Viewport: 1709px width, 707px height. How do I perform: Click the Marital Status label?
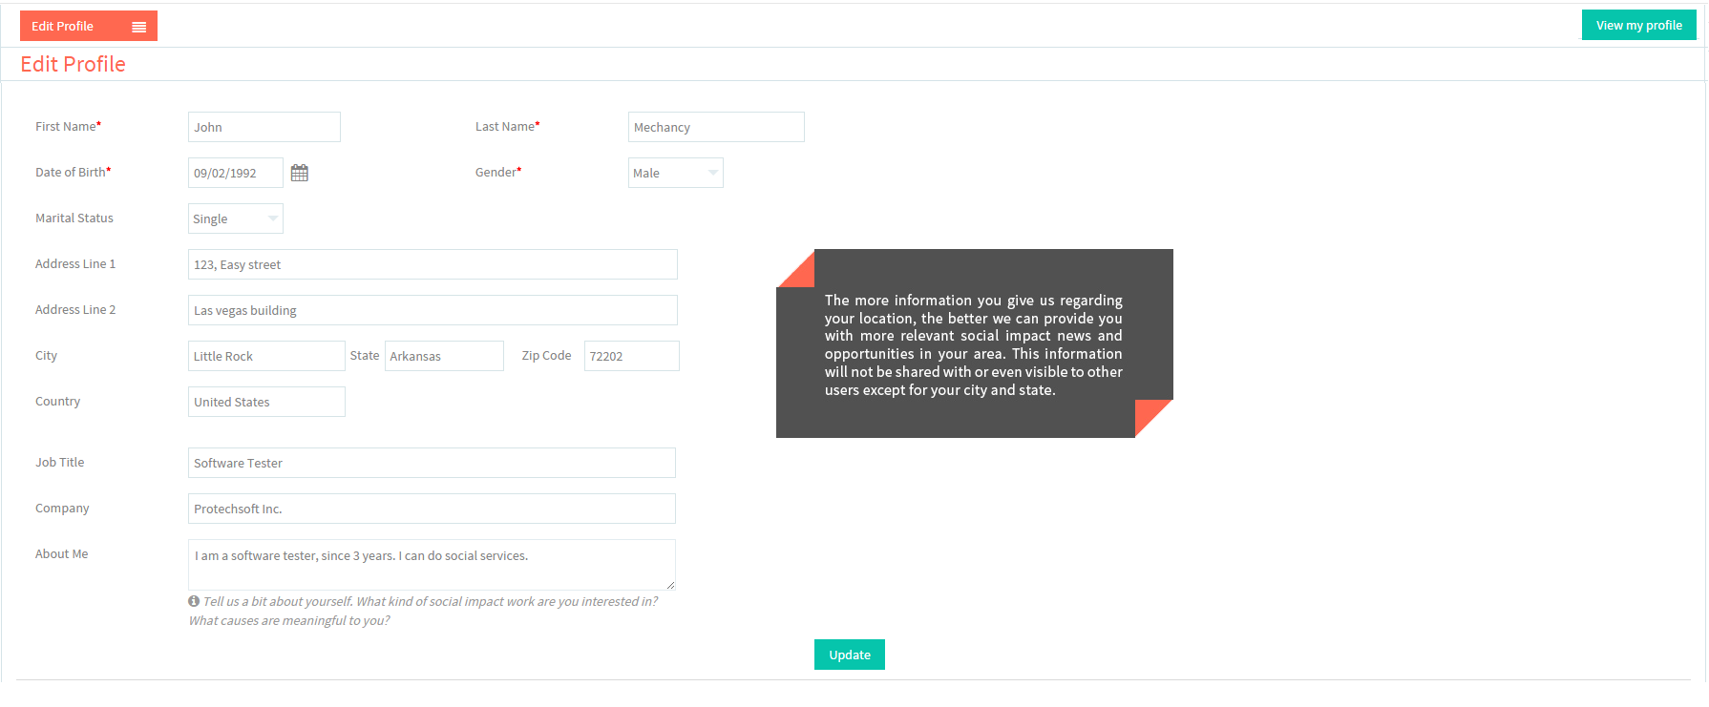(x=74, y=218)
